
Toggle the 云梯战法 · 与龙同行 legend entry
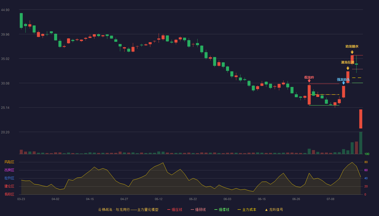point(128,210)
